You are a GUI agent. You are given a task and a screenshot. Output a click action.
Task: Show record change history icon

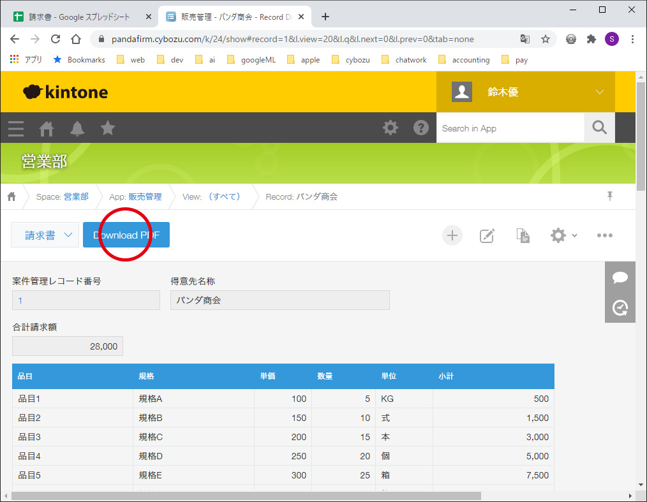point(620,308)
